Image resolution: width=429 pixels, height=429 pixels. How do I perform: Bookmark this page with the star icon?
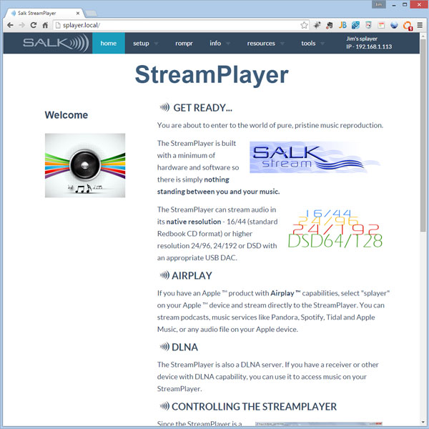click(x=304, y=25)
